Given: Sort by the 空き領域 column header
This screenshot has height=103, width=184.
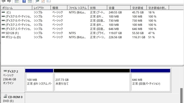Looking at the screenshot, I should point(139,8).
